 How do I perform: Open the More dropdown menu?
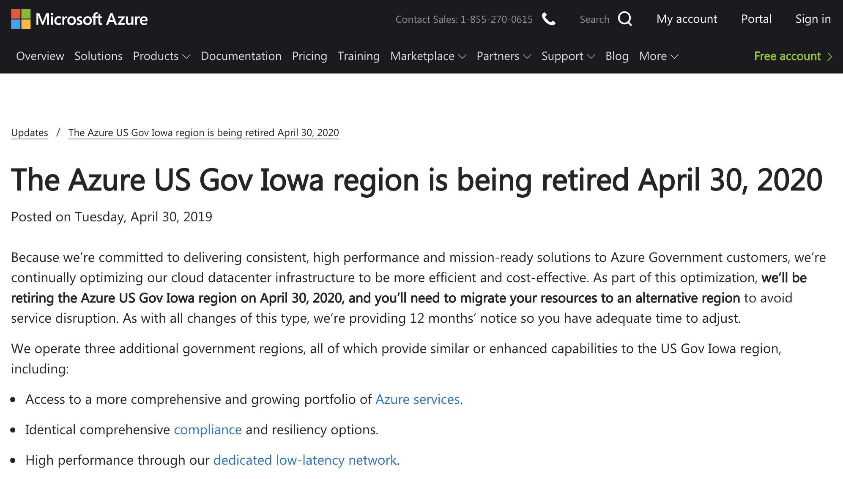point(658,56)
